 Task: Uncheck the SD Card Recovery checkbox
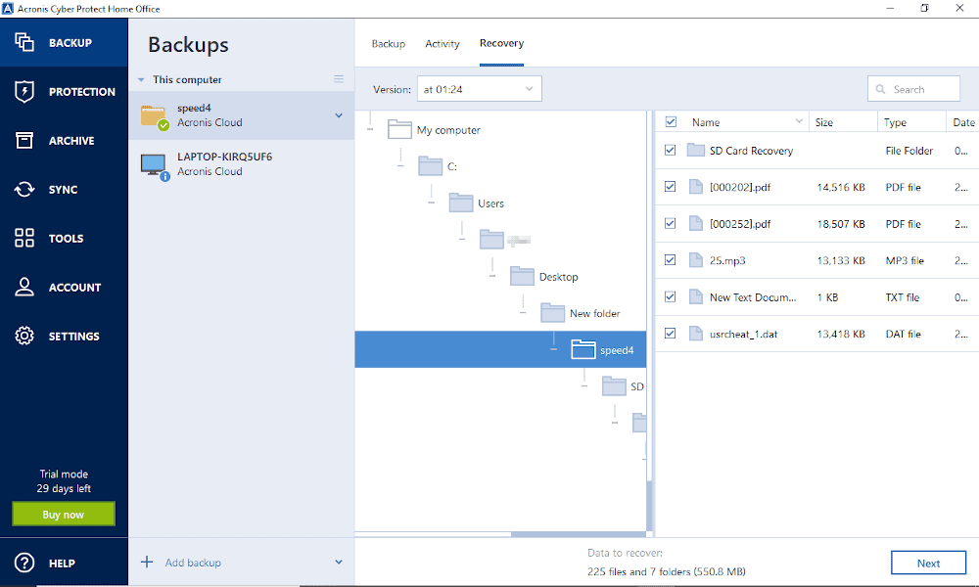tap(670, 151)
